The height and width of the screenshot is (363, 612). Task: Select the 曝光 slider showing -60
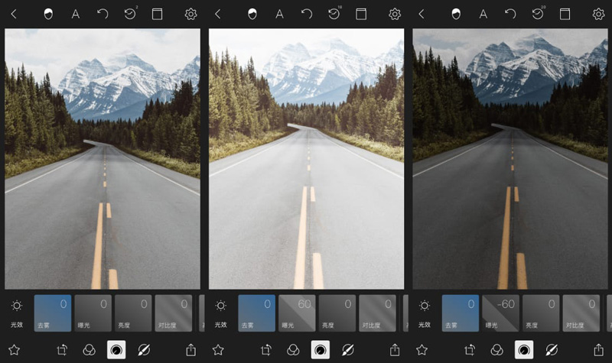(501, 313)
